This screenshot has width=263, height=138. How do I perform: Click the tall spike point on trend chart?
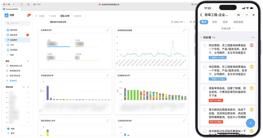point(172,41)
